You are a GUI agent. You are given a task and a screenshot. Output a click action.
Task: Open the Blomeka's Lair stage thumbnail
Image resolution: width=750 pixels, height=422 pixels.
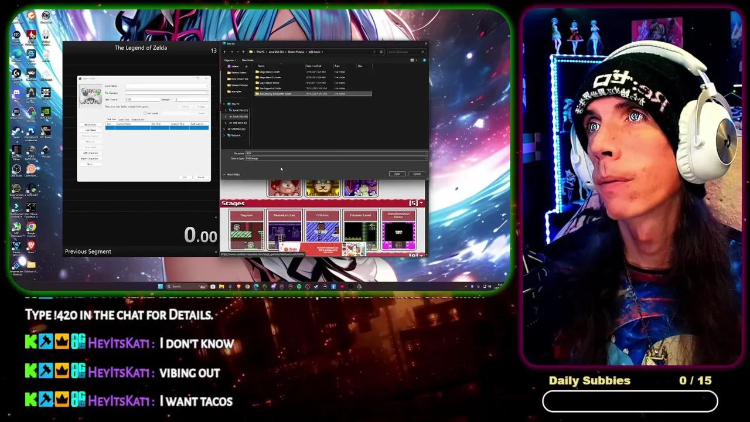coord(285,230)
